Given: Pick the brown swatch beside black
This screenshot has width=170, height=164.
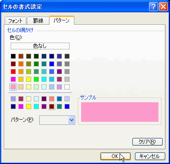Looking at the screenshot, I should [21, 56].
